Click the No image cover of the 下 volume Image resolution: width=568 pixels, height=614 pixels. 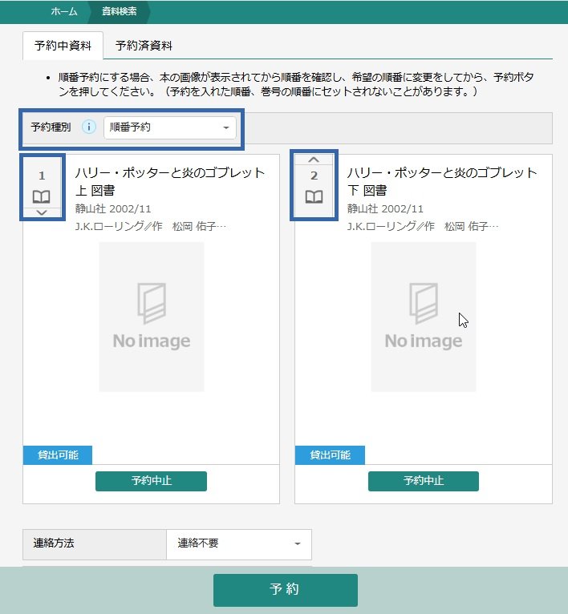tap(424, 317)
